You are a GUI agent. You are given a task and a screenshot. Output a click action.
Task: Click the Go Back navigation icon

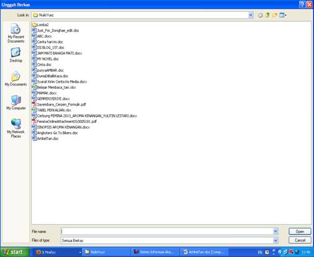pyautogui.click(x=261, y=15)
